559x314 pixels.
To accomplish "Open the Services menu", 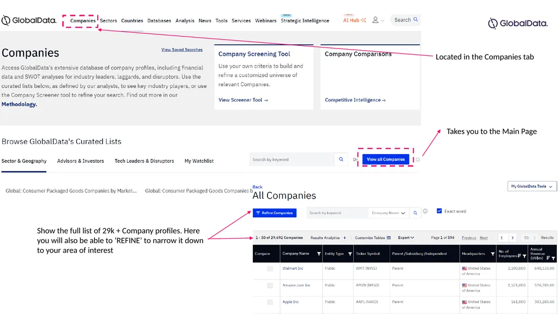I will pyautogui.click(x=241, y=21).
